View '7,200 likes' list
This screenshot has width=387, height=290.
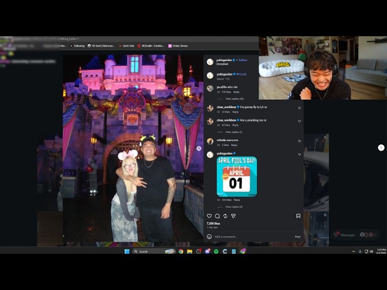(x=213, y=224)
